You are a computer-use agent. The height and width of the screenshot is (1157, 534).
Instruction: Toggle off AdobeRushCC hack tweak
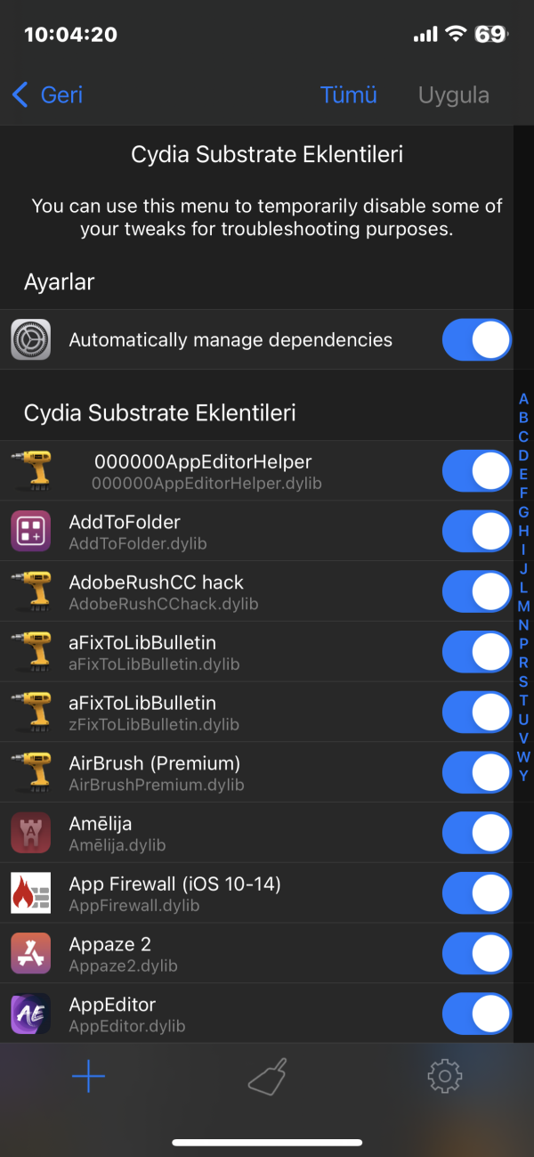476,592
